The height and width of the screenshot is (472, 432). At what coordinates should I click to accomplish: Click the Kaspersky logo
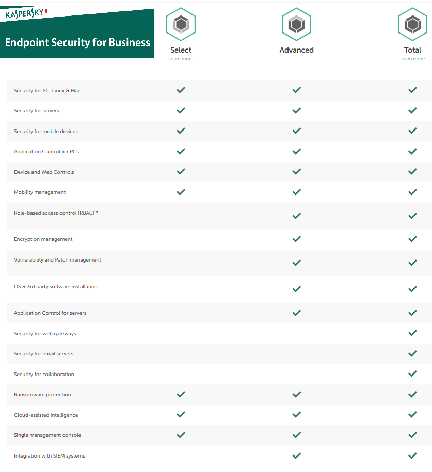[x=26, y=13]
